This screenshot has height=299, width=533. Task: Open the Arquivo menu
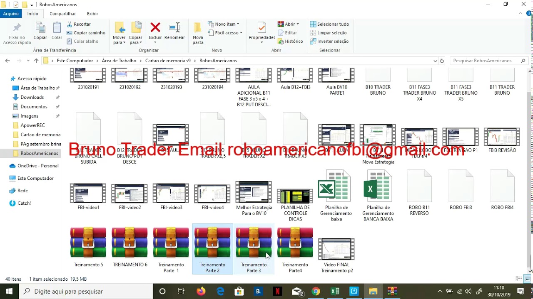11,14
